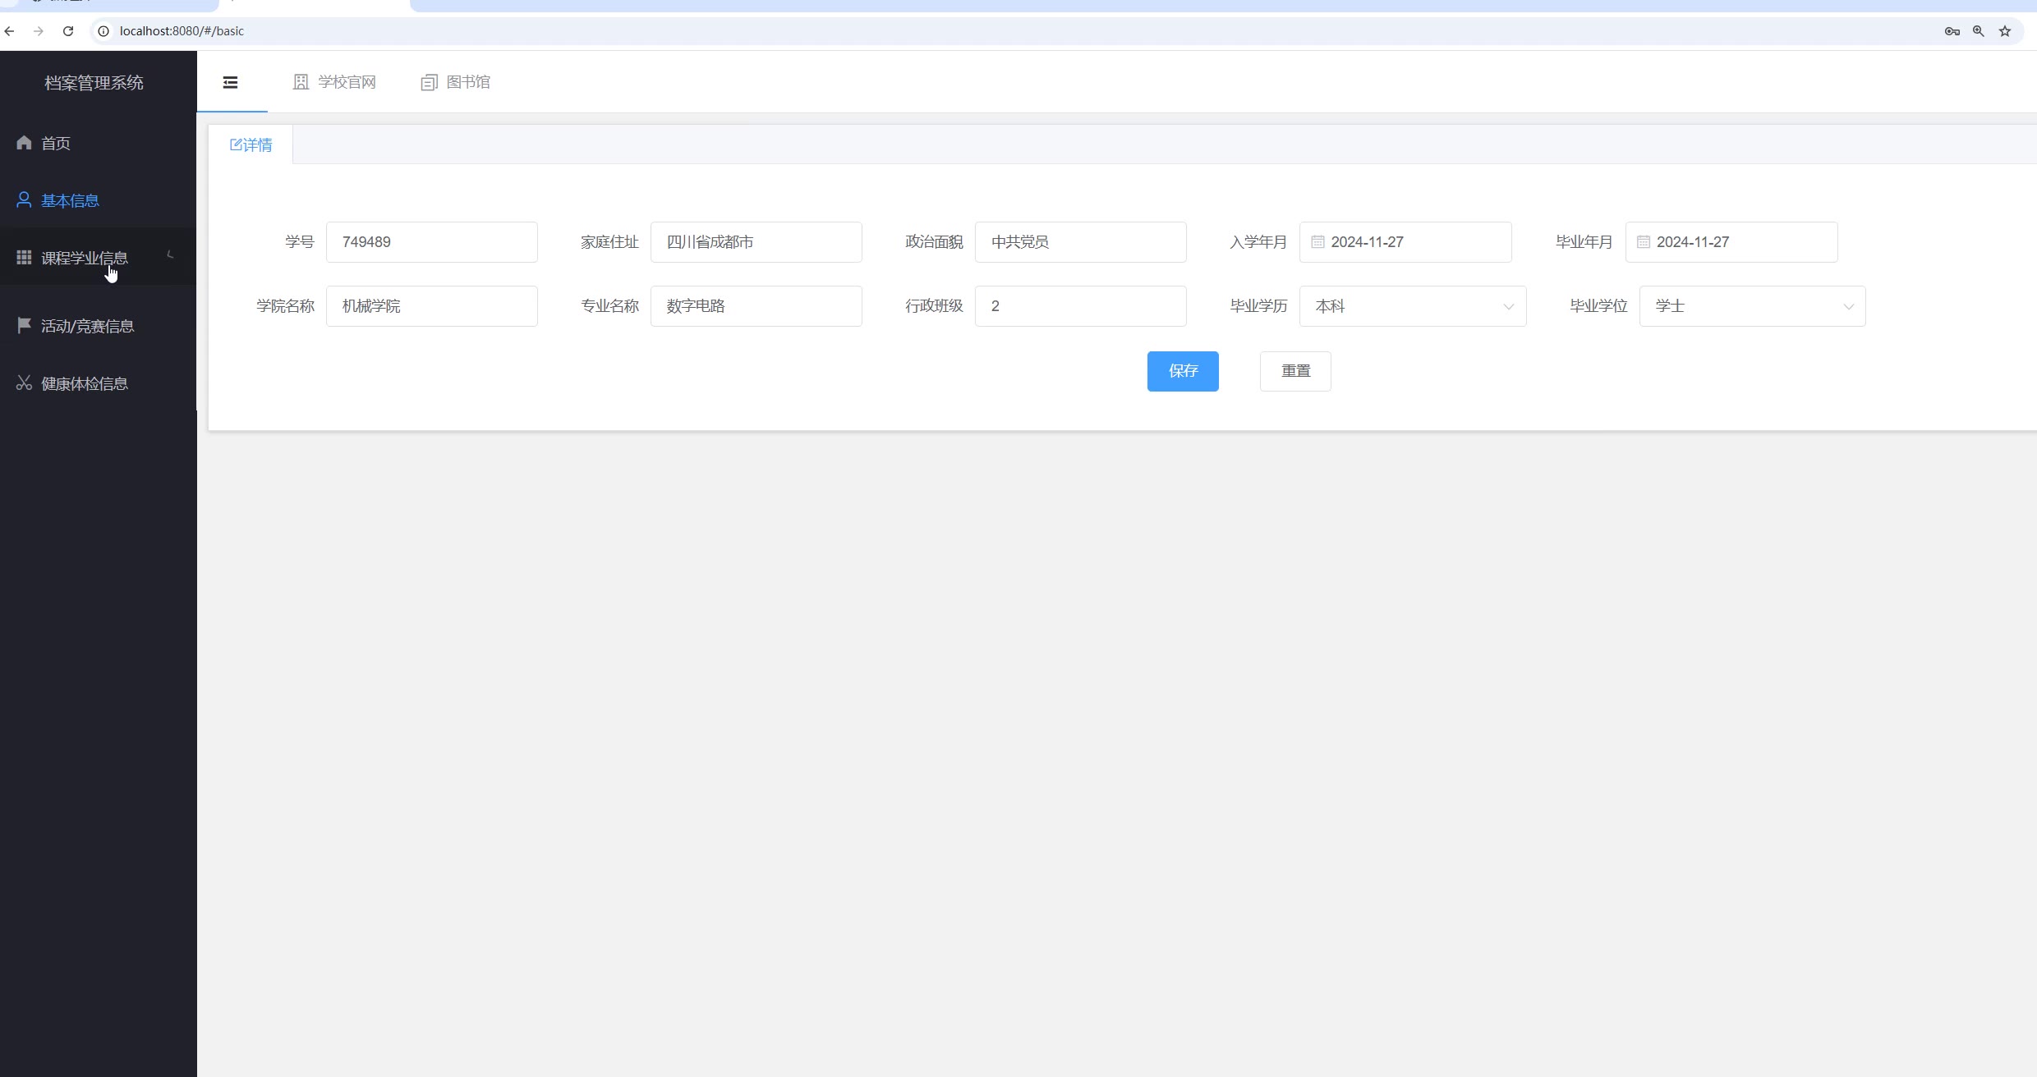Open the 毕业学历 dropdown
2037x1077 pixels.
(1412, 306)
